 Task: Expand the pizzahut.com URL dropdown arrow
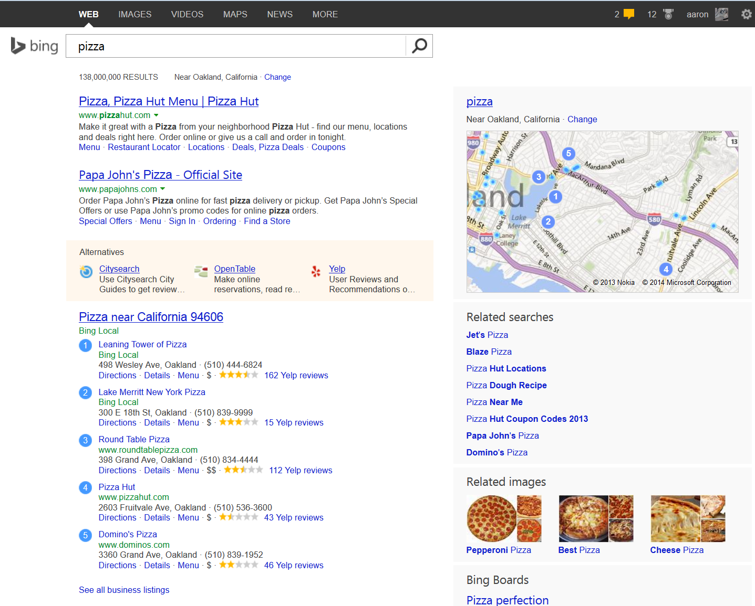point(156,115)
